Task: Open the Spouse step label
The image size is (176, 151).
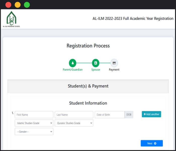Action: click(x=96, y=70)
